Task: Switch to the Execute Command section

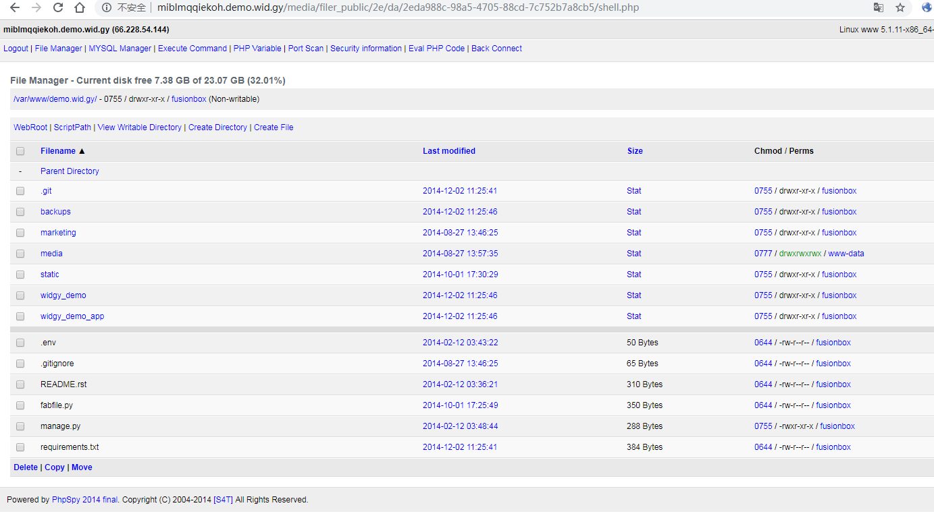Action: (192, 48)
